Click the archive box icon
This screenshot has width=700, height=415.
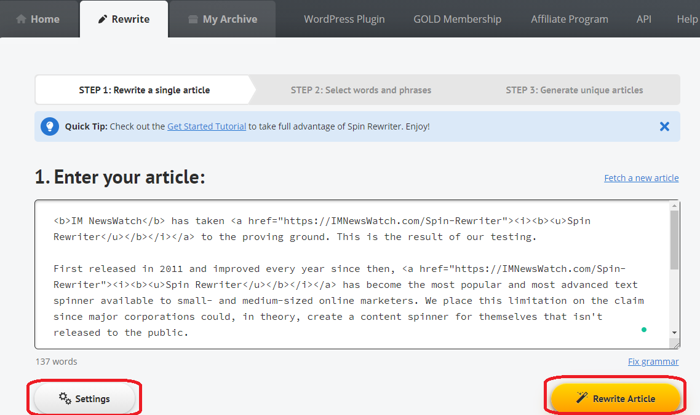(193, 19)
